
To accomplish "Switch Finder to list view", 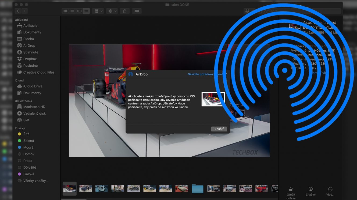I will (x=72, y=11).
